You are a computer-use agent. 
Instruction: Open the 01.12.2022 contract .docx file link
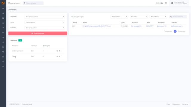point(97,26)
